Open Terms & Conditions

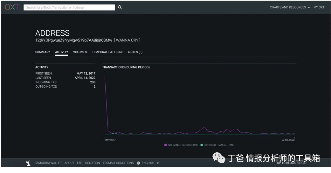(118, 163)
